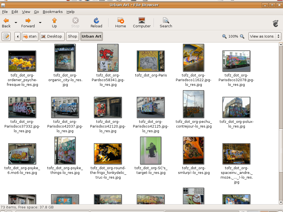
Task: Toggle text-based location entry button
Action: (x=6, y=36)
